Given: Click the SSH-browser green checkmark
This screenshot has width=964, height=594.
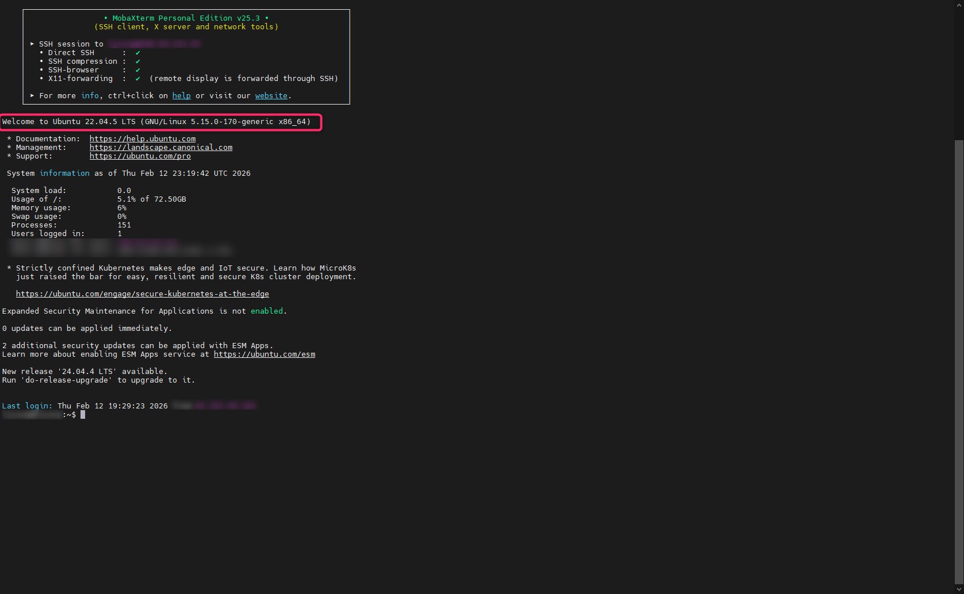Looking at the screenshot, I should coord(138,70).
